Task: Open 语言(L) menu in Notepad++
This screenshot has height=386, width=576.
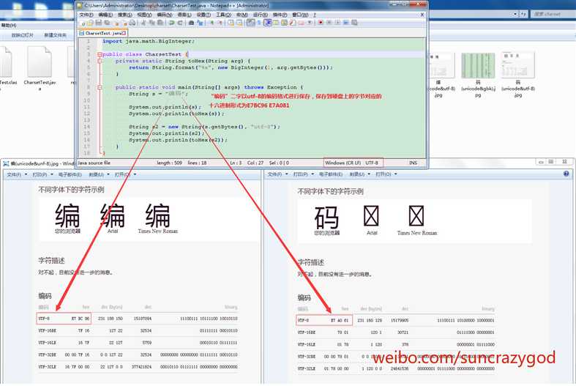Action: pyautogui.click(x=184, y=15)
